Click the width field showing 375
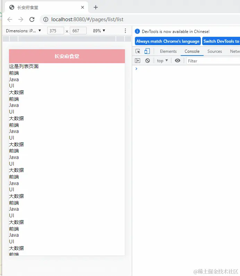Screen dimensions: 240x276 [x=55, y=31]
